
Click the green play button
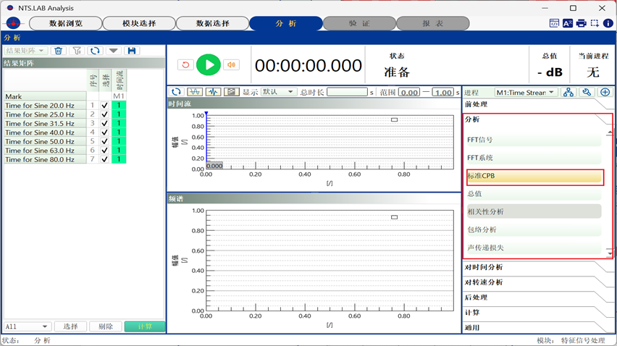click(x=208, y=64)
